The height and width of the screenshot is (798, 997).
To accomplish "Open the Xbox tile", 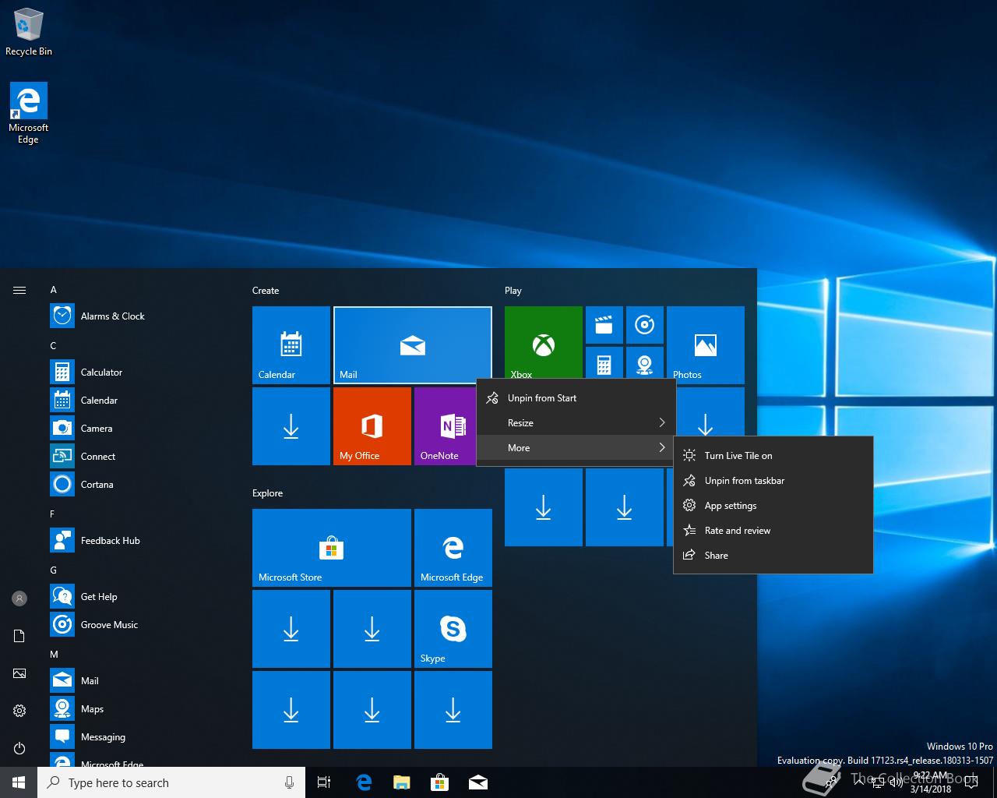I will pos(544,343).
